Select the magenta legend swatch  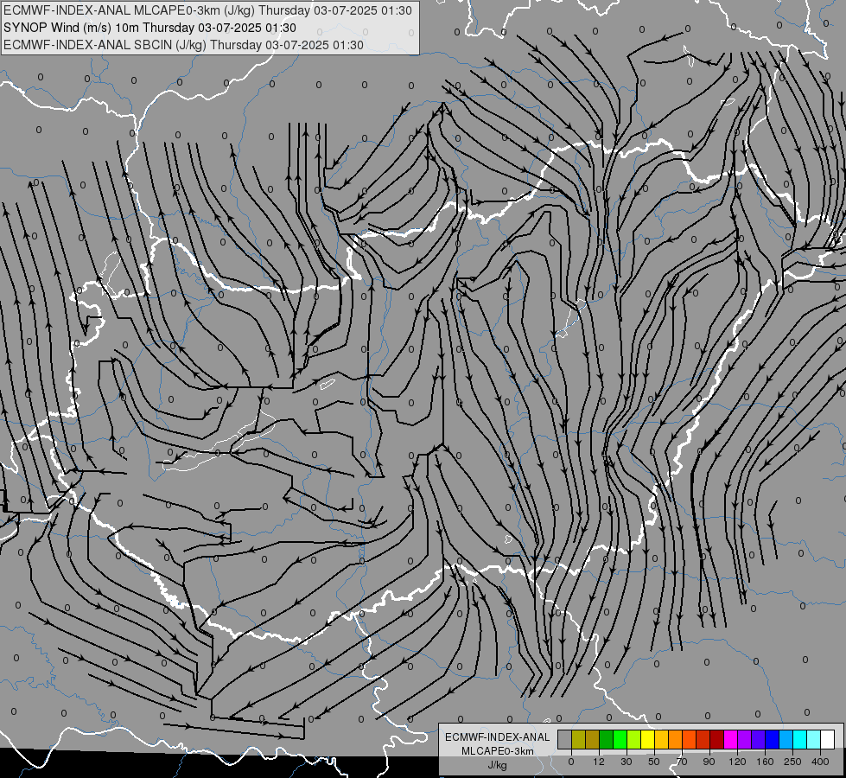pos(731,739)
